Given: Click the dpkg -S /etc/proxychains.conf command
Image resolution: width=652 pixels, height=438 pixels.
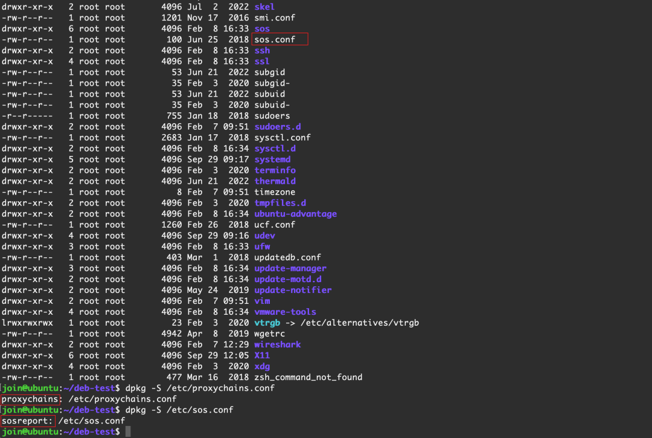Looking at the screenshot, I should [x=200, y=388].
